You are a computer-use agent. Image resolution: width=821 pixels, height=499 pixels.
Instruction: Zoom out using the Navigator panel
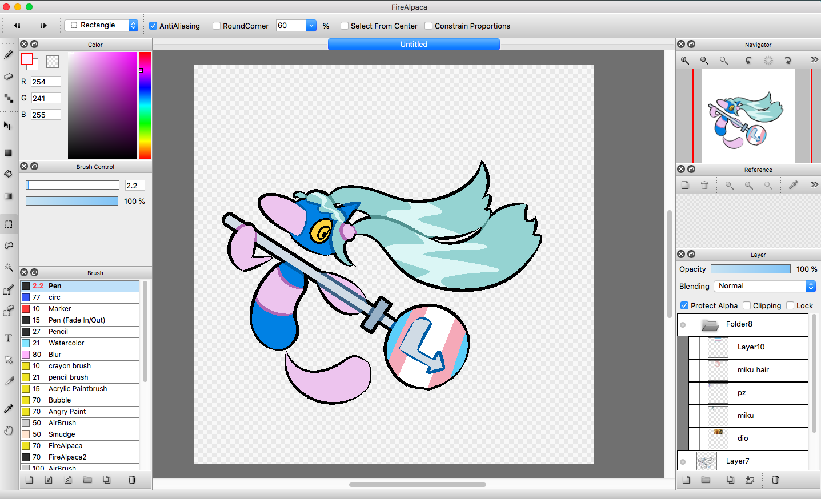pos(704,60)
